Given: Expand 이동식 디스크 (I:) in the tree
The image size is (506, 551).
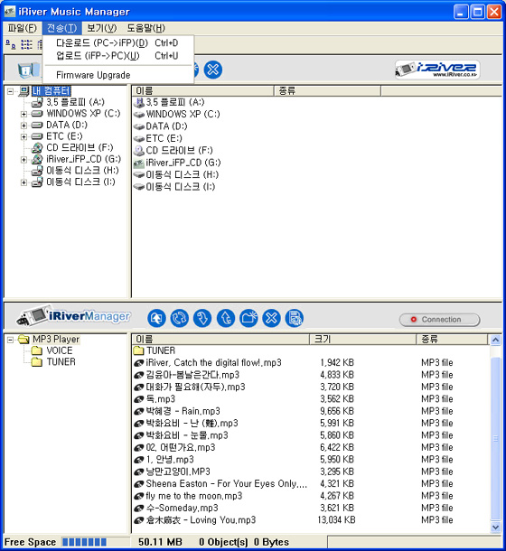Looking at the screenshot, I should [x=23, y=182].
